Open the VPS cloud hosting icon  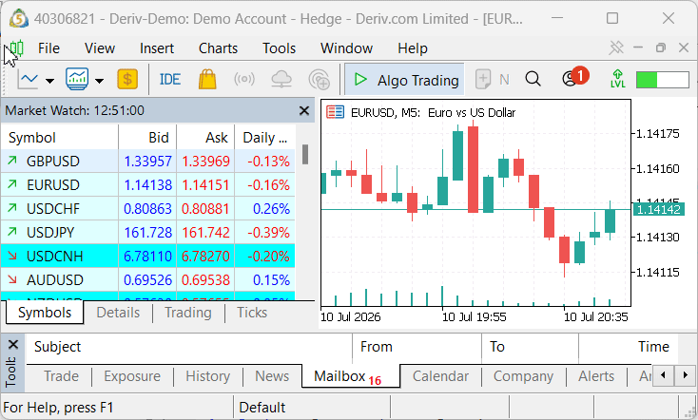281,80
